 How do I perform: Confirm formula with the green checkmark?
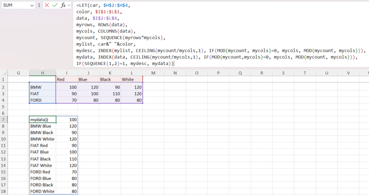coord(55,5)
